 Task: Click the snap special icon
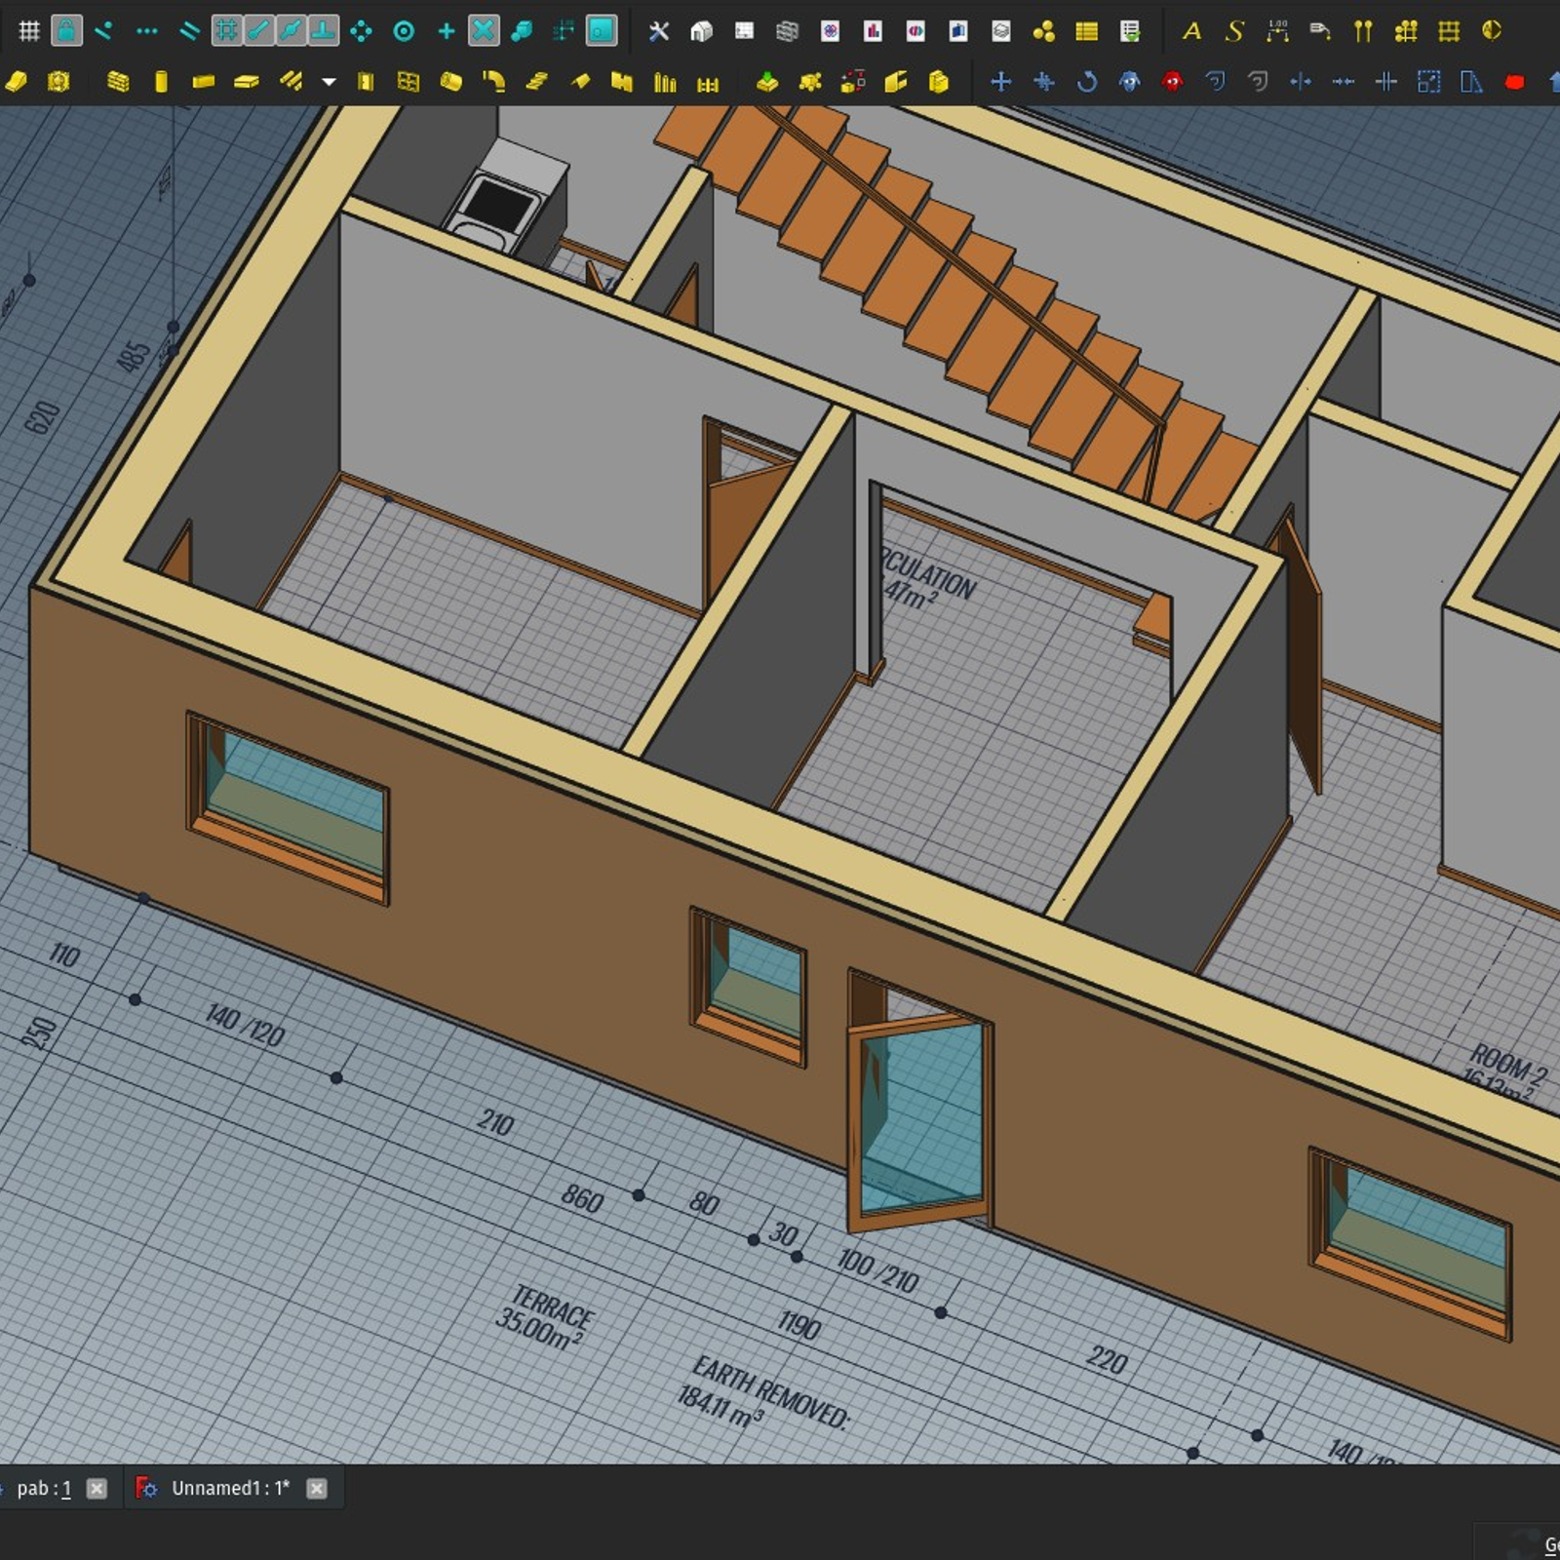tap(522, 31)
